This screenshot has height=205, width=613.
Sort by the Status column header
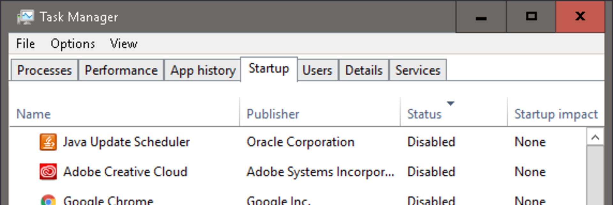point(424,114)
